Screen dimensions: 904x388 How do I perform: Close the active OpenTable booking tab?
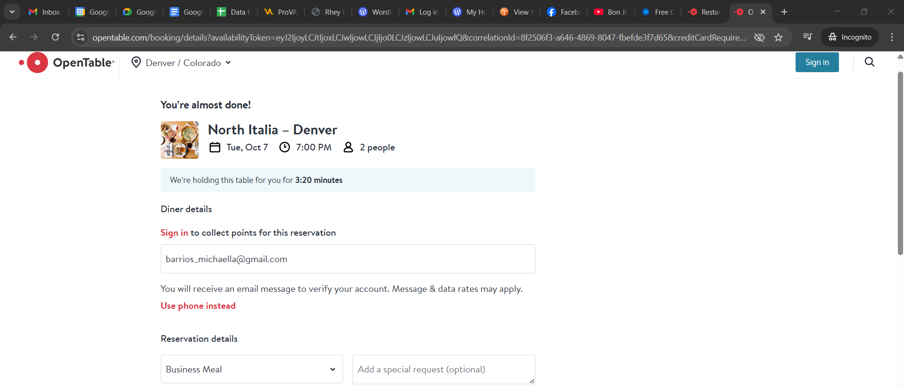[x=763, y=12]
